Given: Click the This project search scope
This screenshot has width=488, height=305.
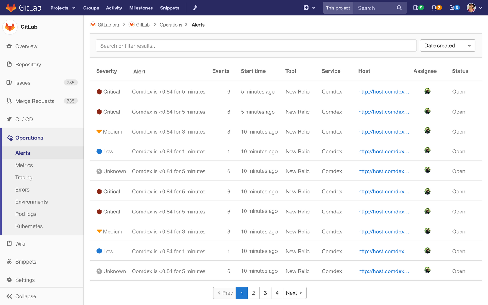Looking at the screenshot, I should (x=338, y=8).
